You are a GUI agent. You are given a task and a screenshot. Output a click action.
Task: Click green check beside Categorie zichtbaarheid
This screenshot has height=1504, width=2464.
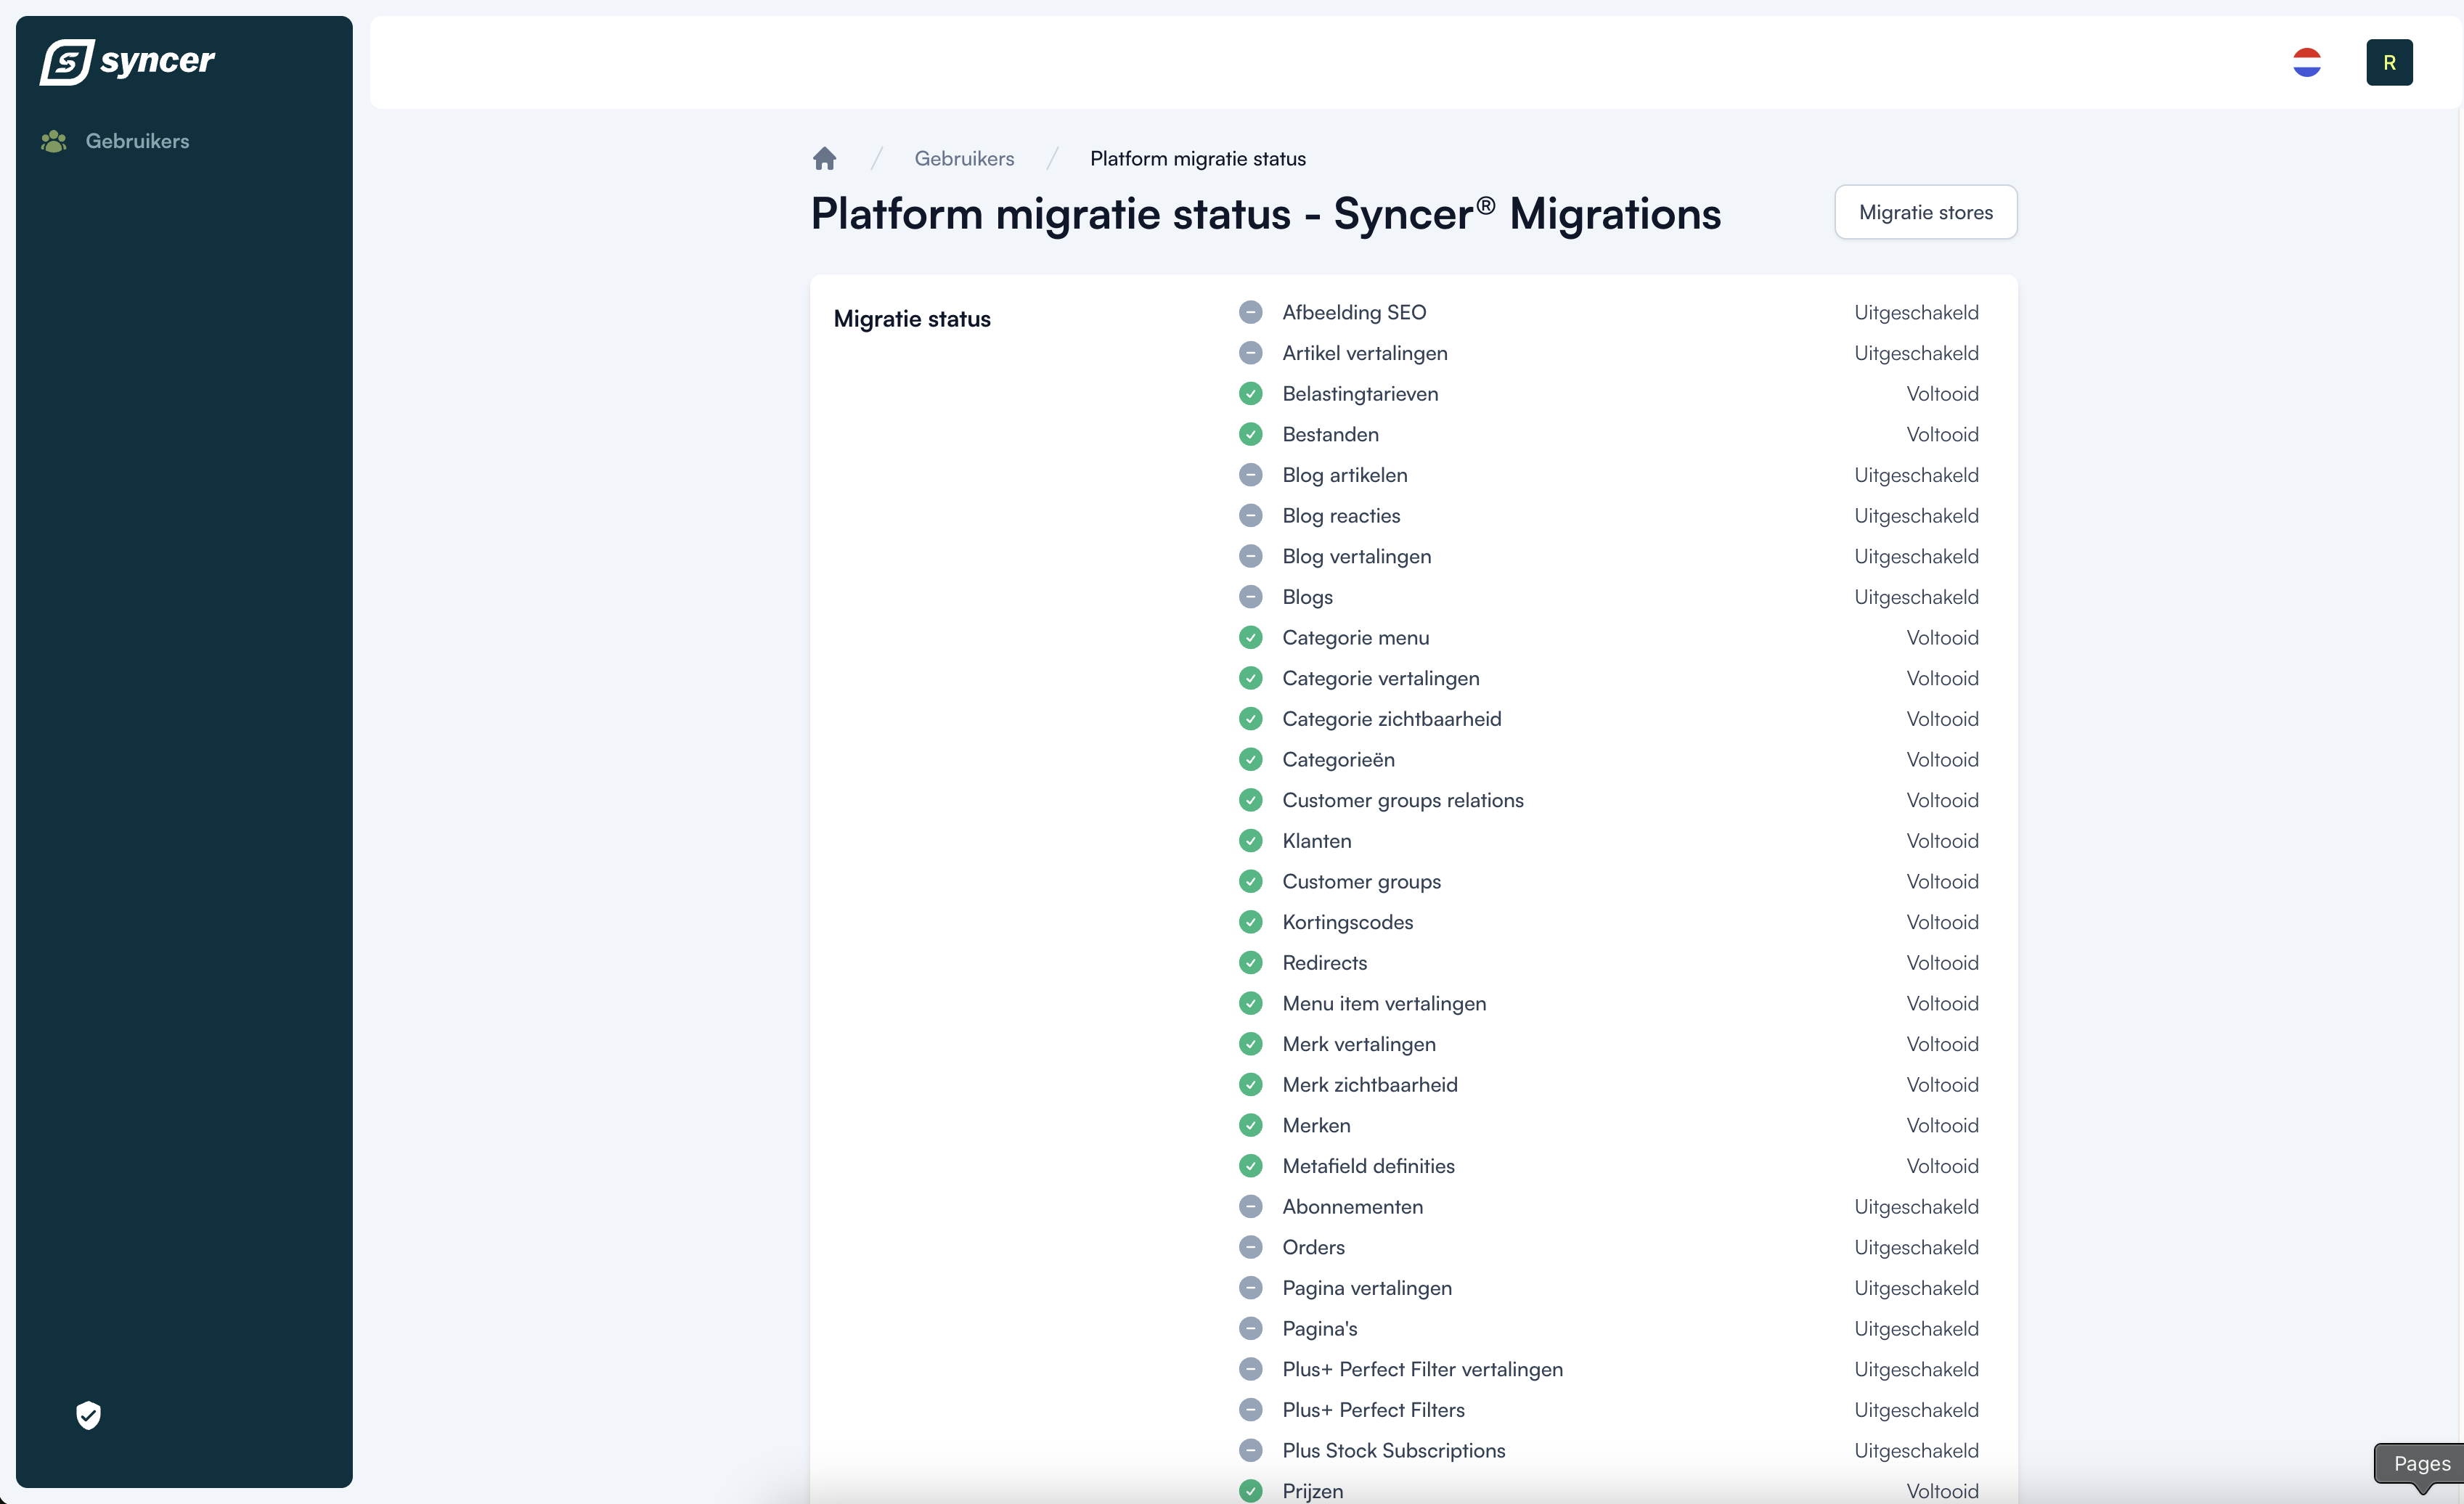coord(1250,719)
